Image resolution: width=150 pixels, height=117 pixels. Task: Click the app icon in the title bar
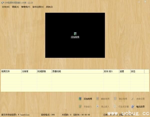pyautogui.click(x=2, y=3)
